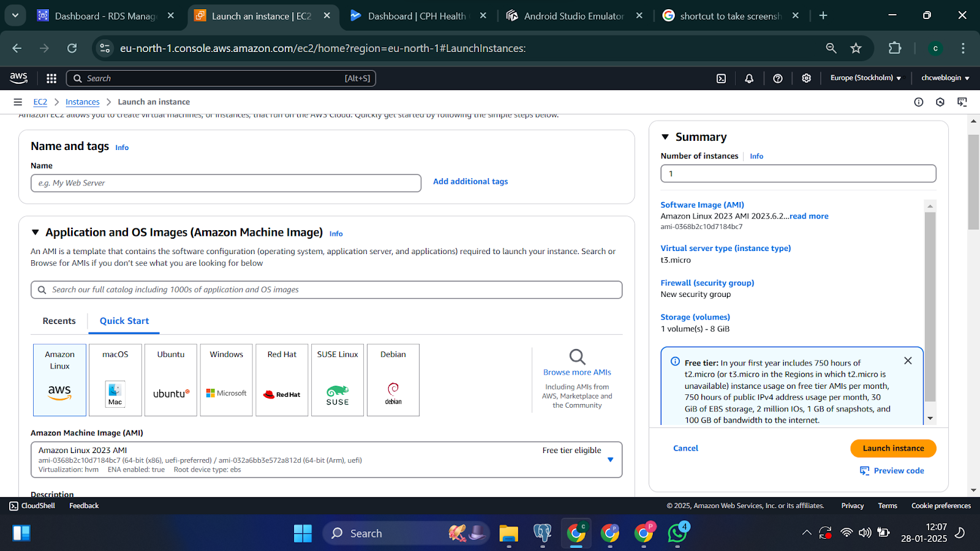The width and height of the screenshot is (980, 551).
Task: Open the notifications bell
Action: point(749,78)
